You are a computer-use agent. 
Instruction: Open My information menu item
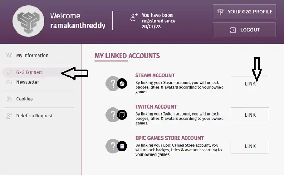32,56
